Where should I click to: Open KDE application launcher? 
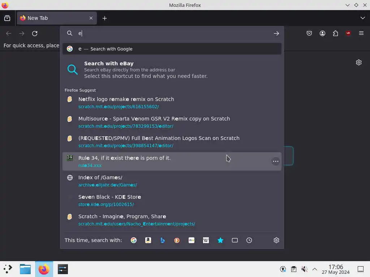point(8,269)
